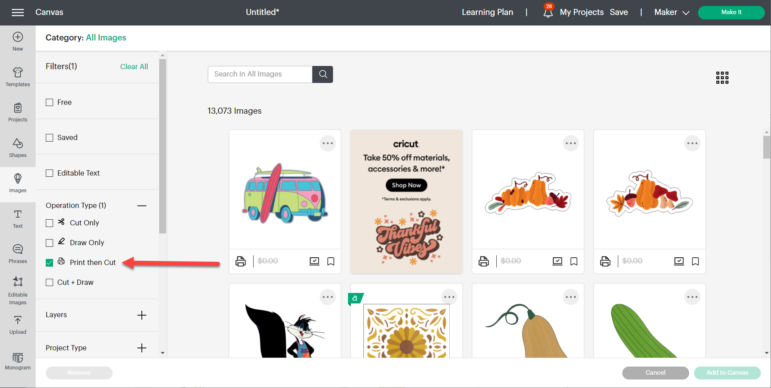771x388 pixels.
Task: Click Clear All filters
Action: [134, 67]
